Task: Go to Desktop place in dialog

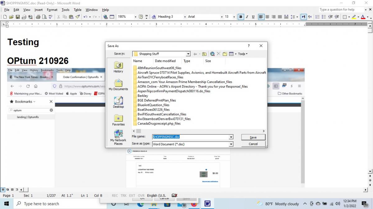Action: pyautogui.click(x=118, y=102)
